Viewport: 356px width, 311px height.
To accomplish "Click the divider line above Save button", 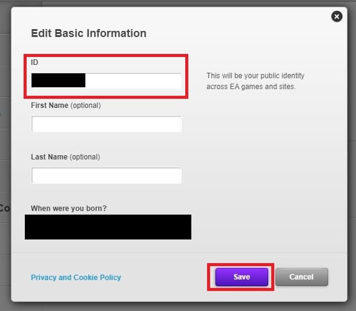I will (x=179, y=253).
